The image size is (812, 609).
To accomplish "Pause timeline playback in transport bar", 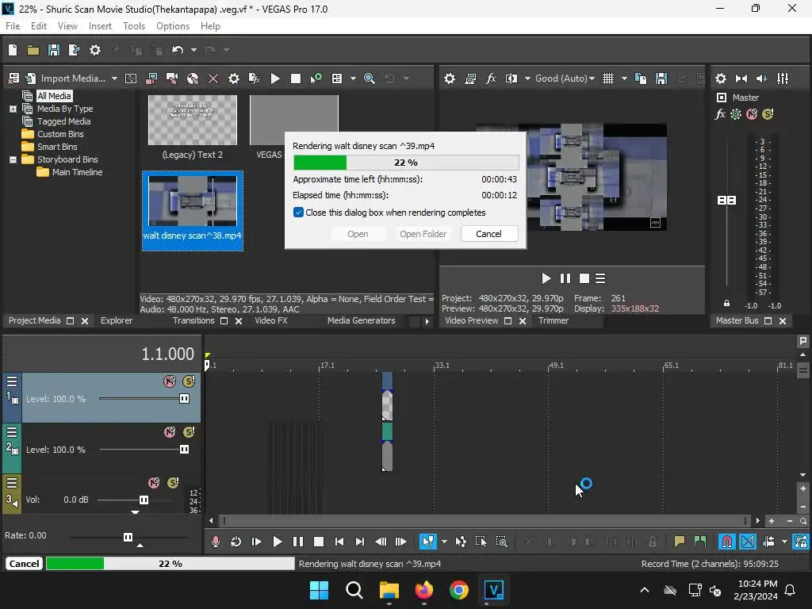I will [298, 542].
